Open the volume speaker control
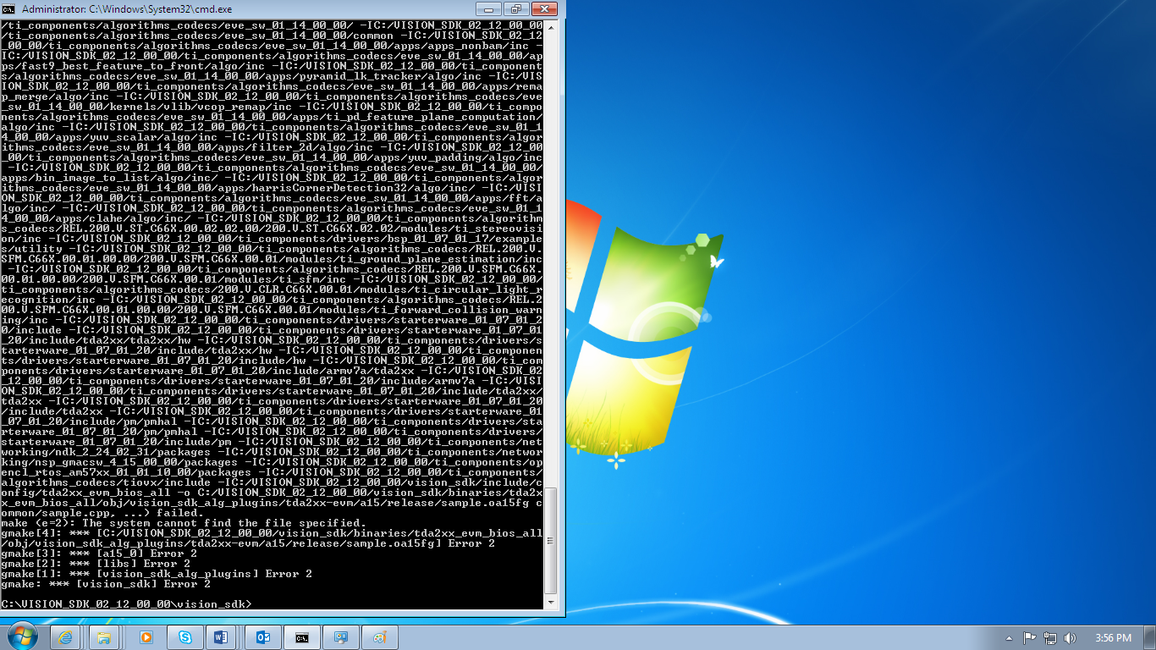1156x650 pixels. [1071, 638]
